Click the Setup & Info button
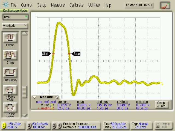This screenshot has width=175, height=131. click(x=161, y=105)
